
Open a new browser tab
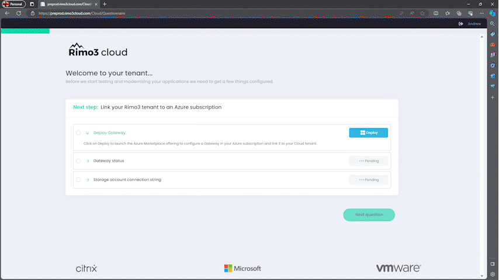[x=105, y=4]
